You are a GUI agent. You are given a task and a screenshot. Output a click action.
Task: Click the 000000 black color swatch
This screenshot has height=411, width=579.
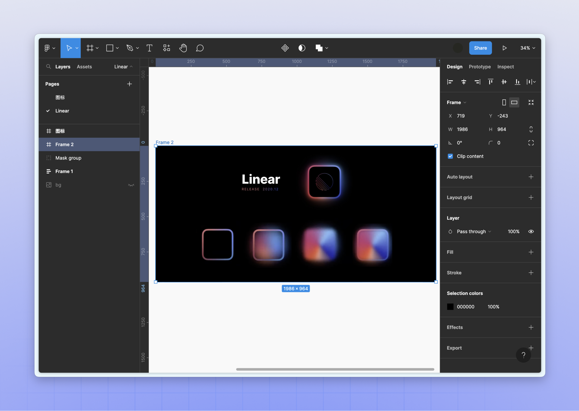click(450, 307)
